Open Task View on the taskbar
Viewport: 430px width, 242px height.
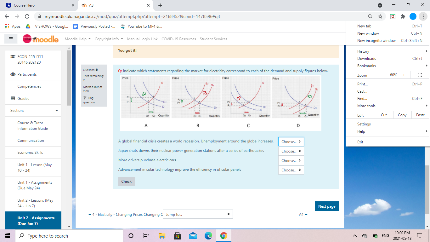(146, 236)
